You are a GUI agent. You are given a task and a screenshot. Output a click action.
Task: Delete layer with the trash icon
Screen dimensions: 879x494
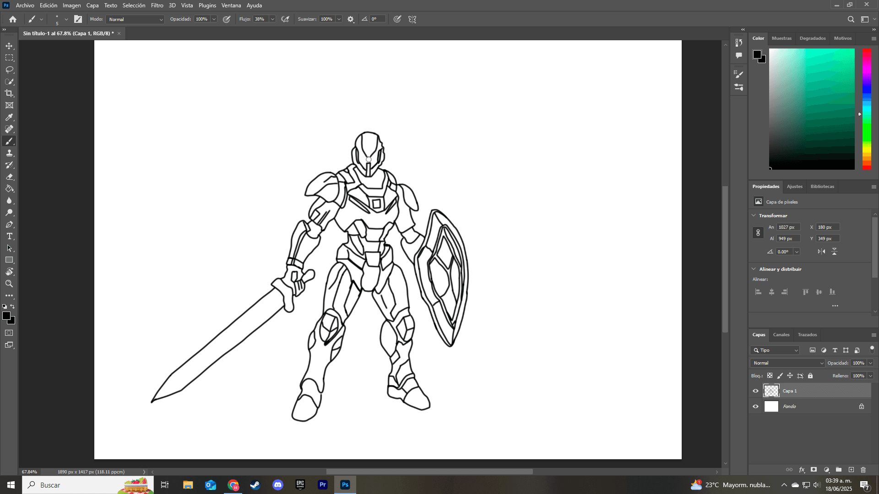pyautogui.click(x=863, y=470)
